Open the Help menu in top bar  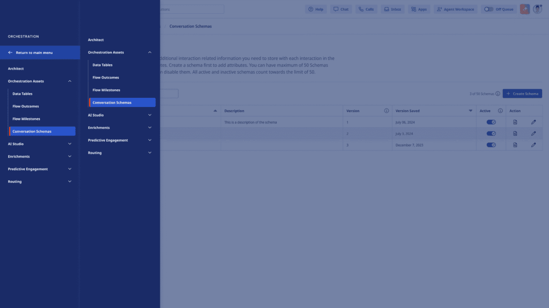click(x=316, y=10)
